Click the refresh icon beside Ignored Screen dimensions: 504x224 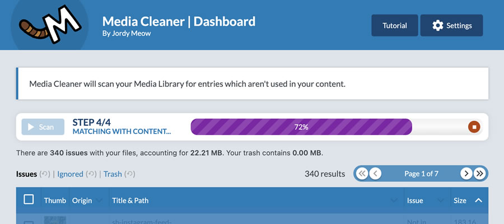click(x=91, y=174)
